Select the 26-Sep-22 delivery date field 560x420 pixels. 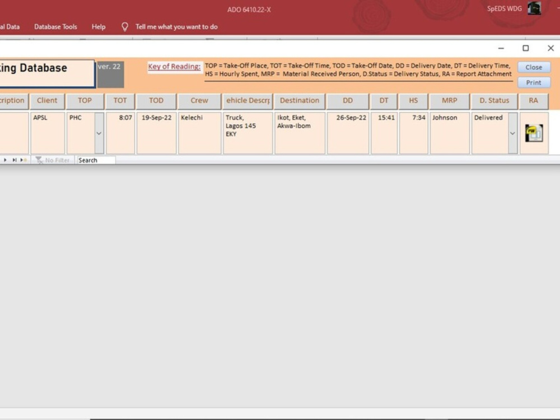coord(348,133)
